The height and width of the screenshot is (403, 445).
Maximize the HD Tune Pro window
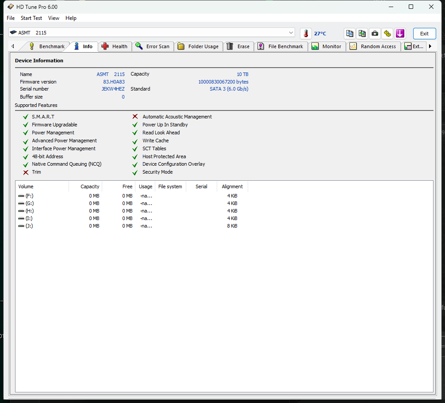410,7
